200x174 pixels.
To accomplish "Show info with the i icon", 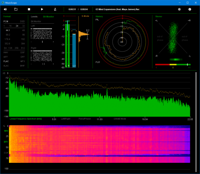I will (190, 9).
